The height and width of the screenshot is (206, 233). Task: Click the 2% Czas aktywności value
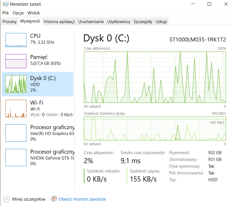[88, 161]
